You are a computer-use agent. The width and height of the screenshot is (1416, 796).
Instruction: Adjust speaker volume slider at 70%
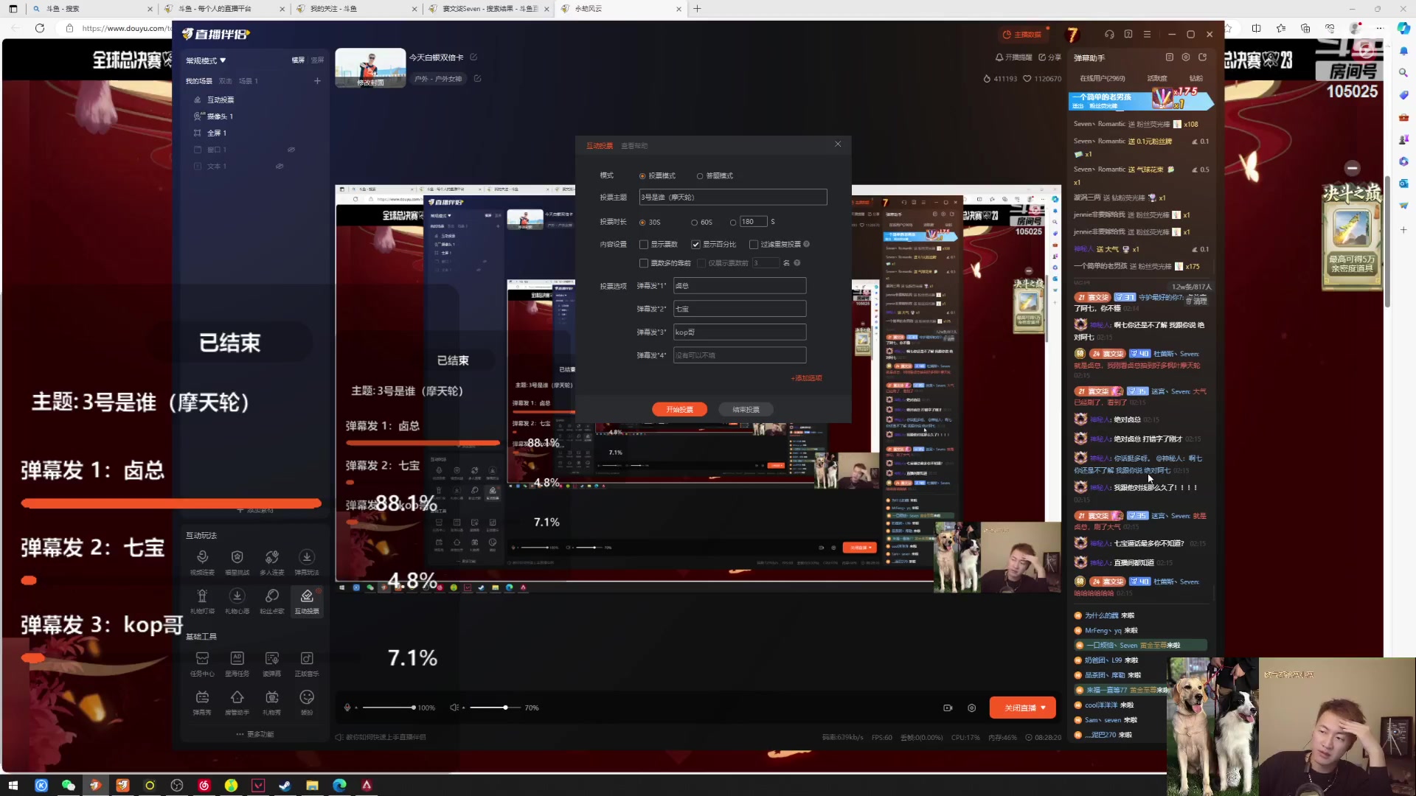(496, 708)
